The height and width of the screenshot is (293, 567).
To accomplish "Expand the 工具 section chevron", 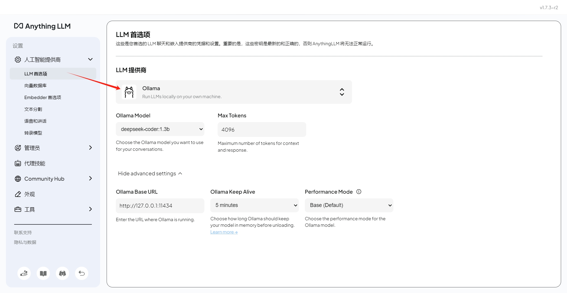I will click(90, 209).
